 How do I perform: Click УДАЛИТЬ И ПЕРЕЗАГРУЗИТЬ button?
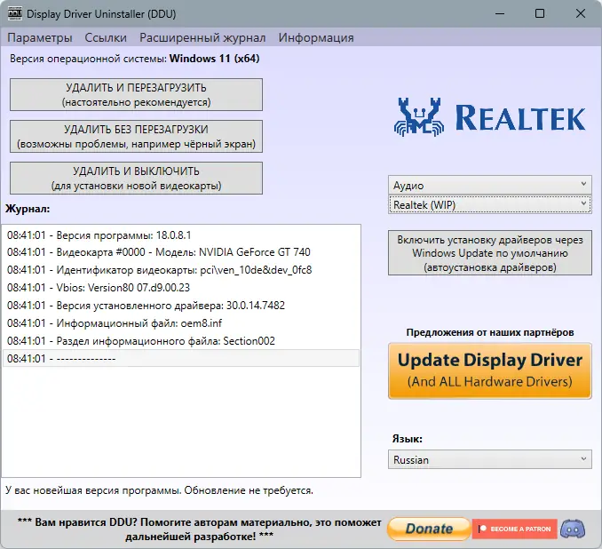137,94
